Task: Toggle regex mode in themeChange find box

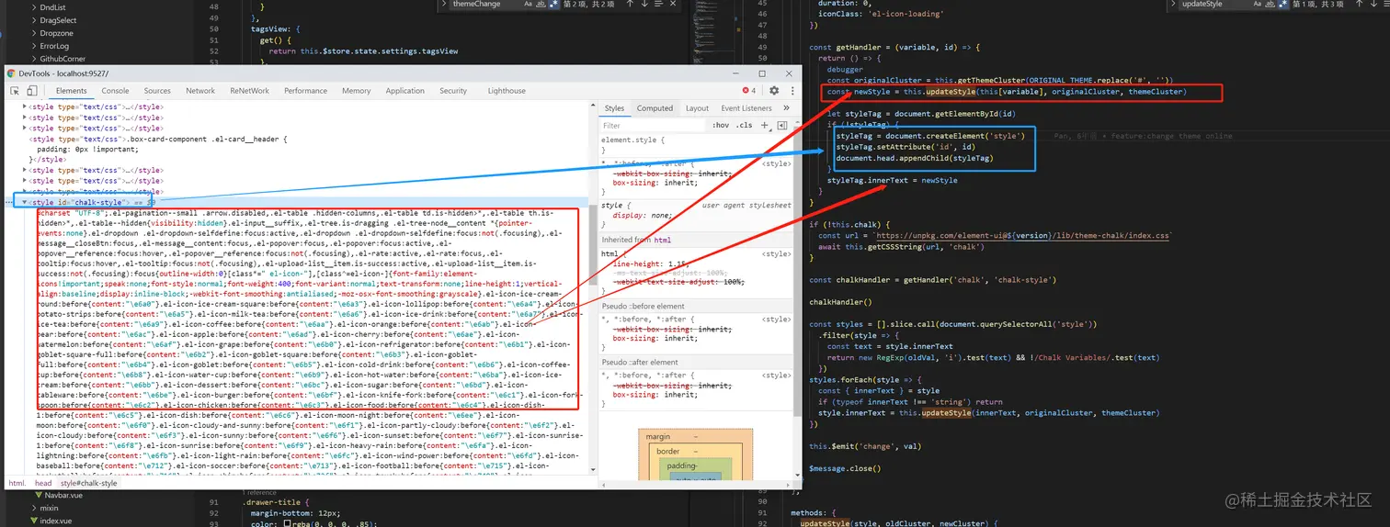Action: pyautogui.click(x=555, y=5)
